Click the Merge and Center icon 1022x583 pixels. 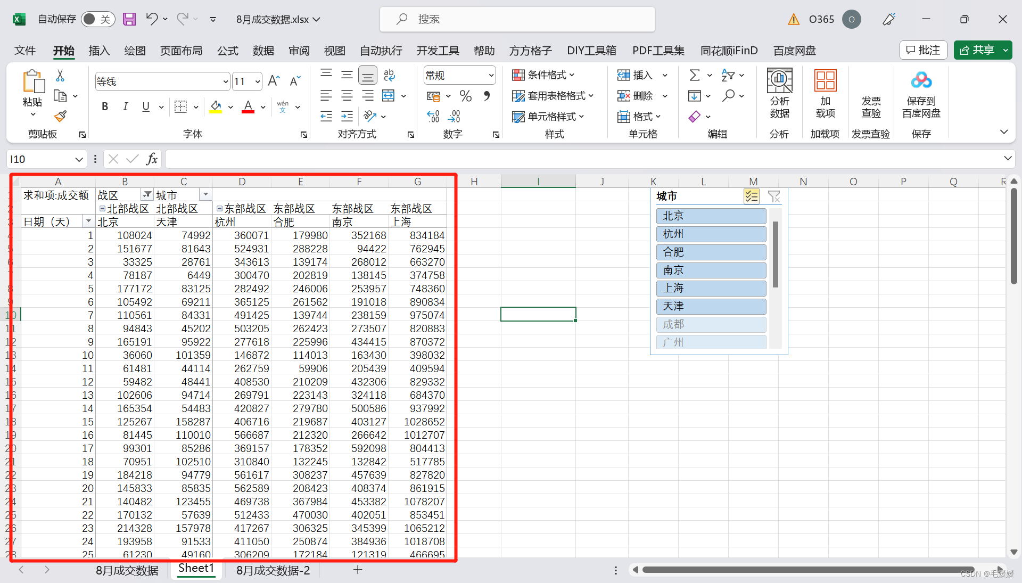pyautogui.click(x=389, y=96)
